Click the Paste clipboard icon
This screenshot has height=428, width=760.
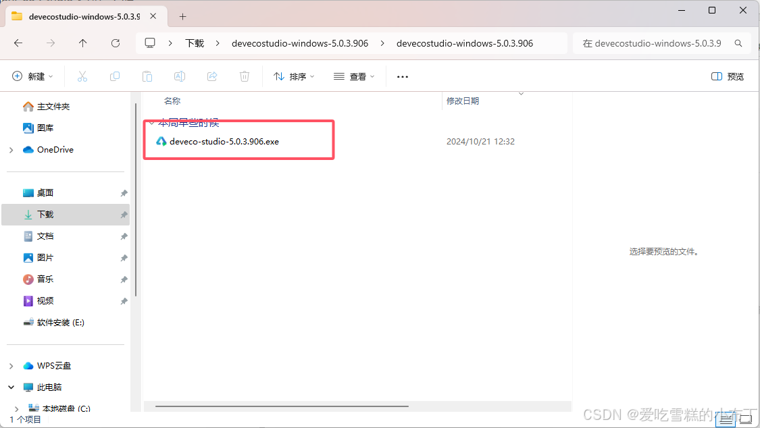147,76
